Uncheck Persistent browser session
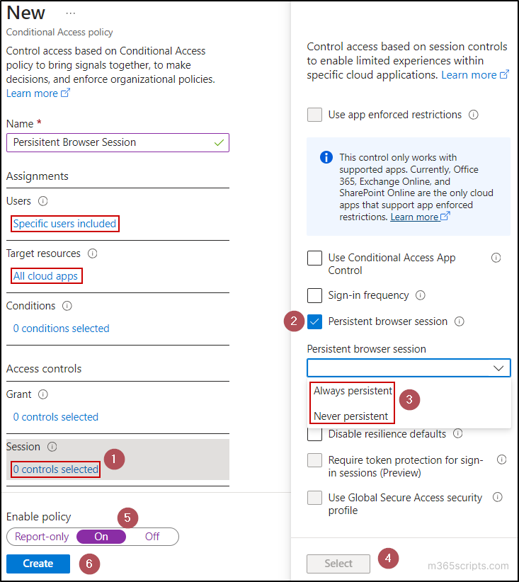The image size is (519, 582). pos(314,321)
